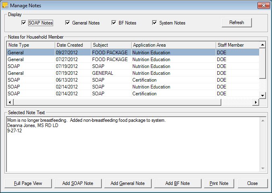Screen dimensions: 272x193
Task: Click DOE staff in the 09/27/2012 row
Action: tap(222, 53)
